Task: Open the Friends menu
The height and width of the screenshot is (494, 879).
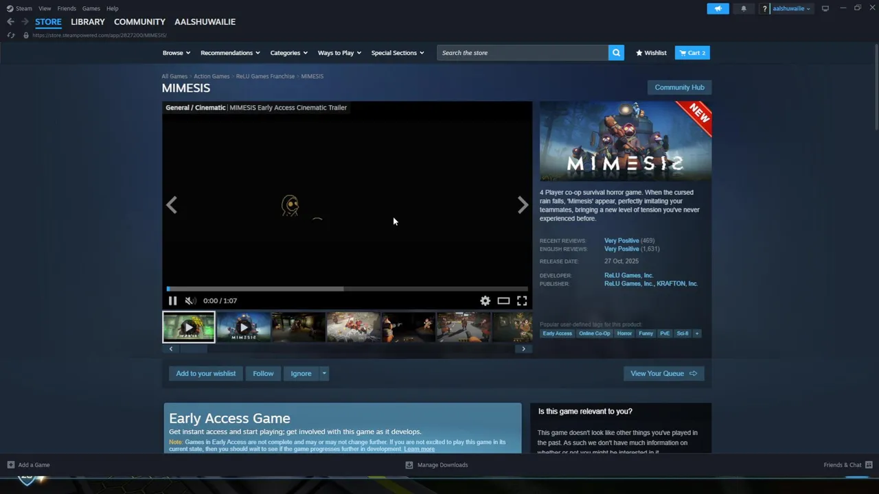Action: point(67,8)
